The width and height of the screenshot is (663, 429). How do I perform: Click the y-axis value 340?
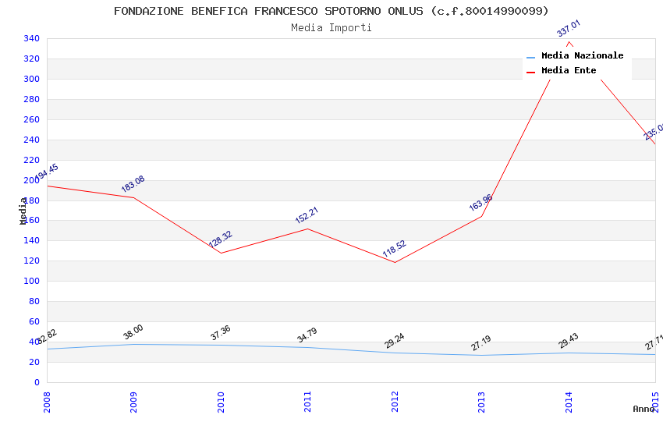coord(31,38)
